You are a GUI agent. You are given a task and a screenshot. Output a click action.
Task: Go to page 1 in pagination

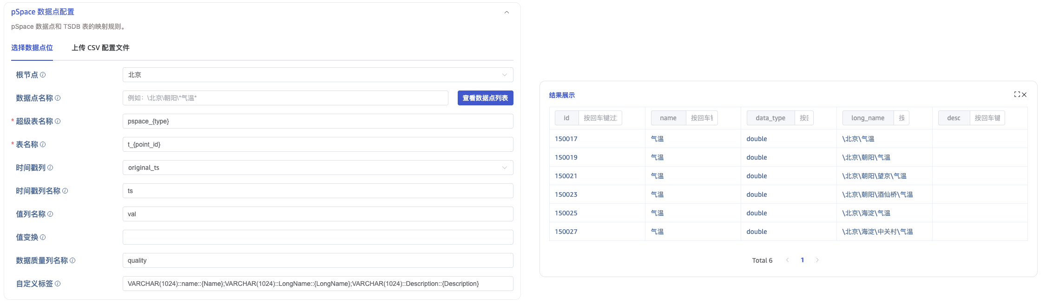click(x=802, y=260)
